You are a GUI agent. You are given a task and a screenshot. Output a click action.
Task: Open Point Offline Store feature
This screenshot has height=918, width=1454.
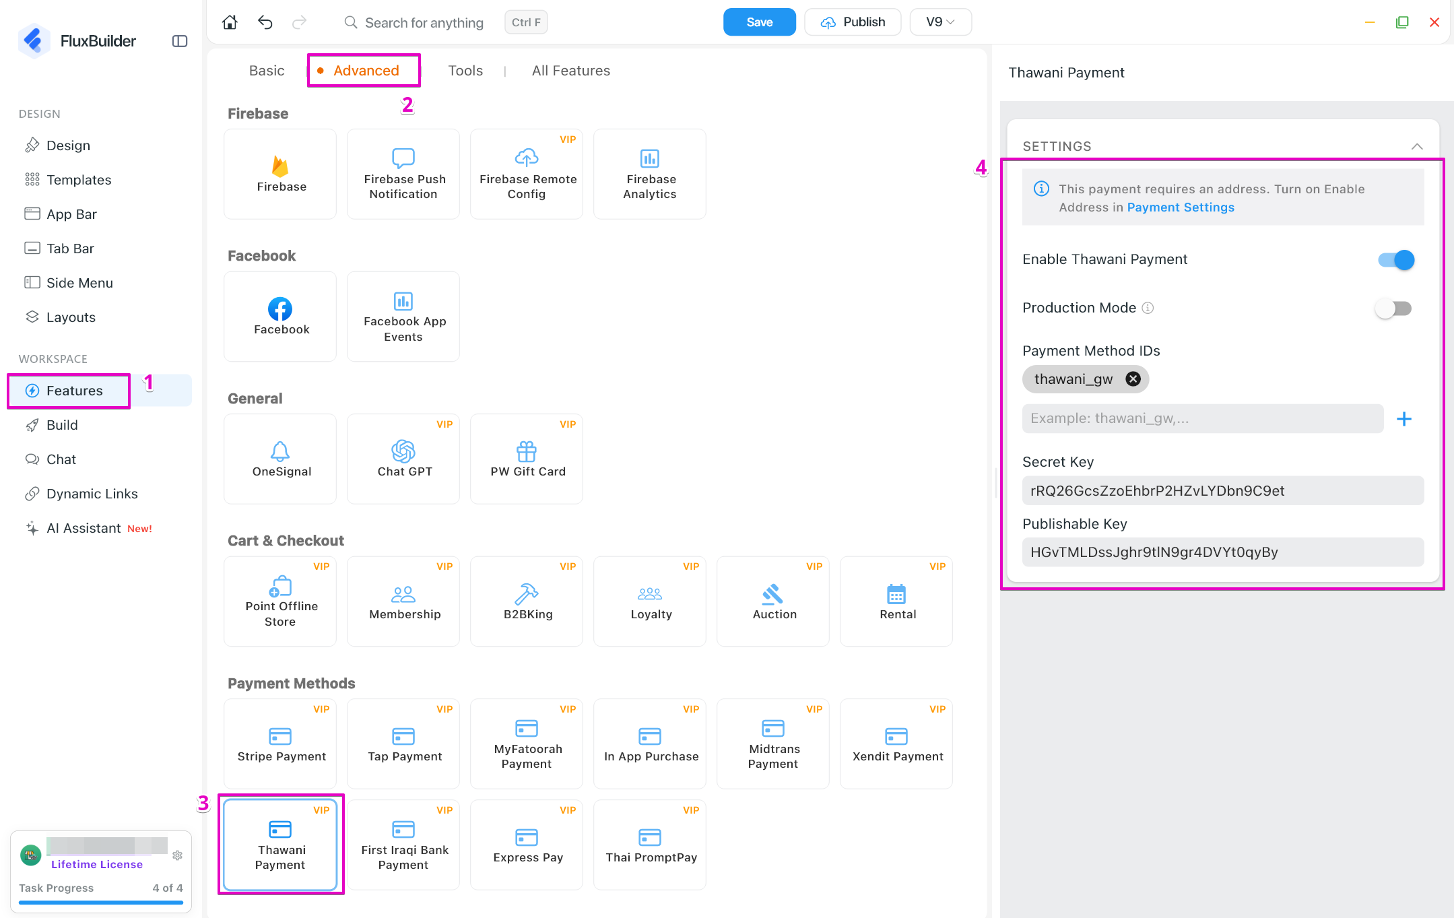click(x=280, y=601)
